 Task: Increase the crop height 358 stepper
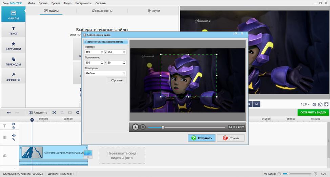pyautogui.click(x=124, y=51)
